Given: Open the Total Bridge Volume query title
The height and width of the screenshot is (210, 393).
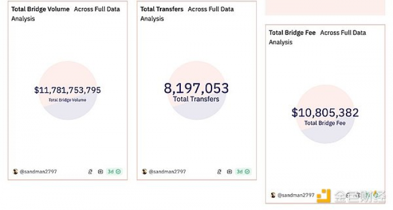Looking at the screenshot, I should 40,10.
